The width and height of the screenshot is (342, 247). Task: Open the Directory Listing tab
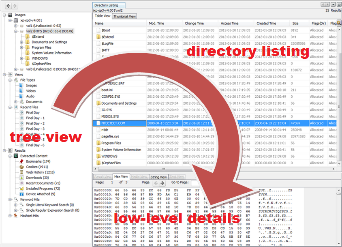[109, 5]
